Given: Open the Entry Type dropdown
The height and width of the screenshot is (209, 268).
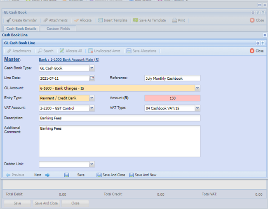Looking at the screenshot, I should pyautogui.click(x=92, y=98).
